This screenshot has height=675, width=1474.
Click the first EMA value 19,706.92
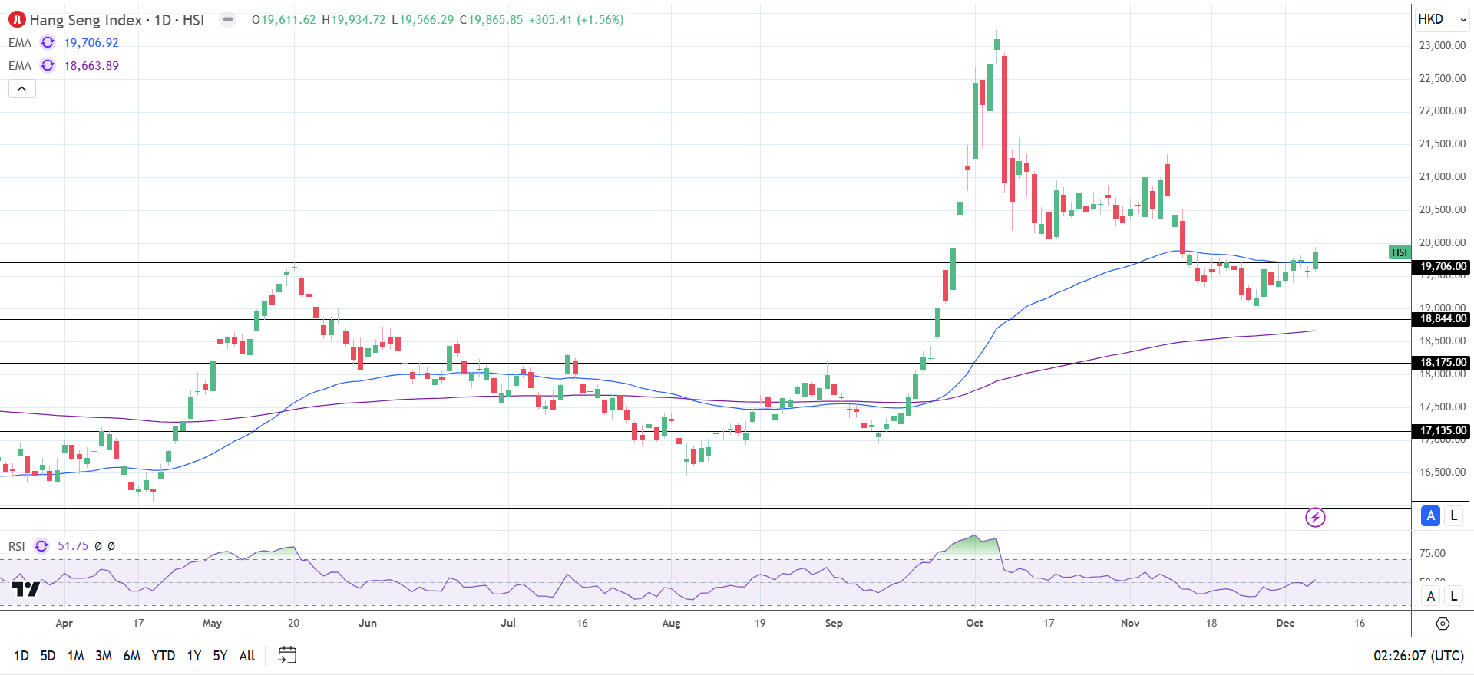[91, 43]
